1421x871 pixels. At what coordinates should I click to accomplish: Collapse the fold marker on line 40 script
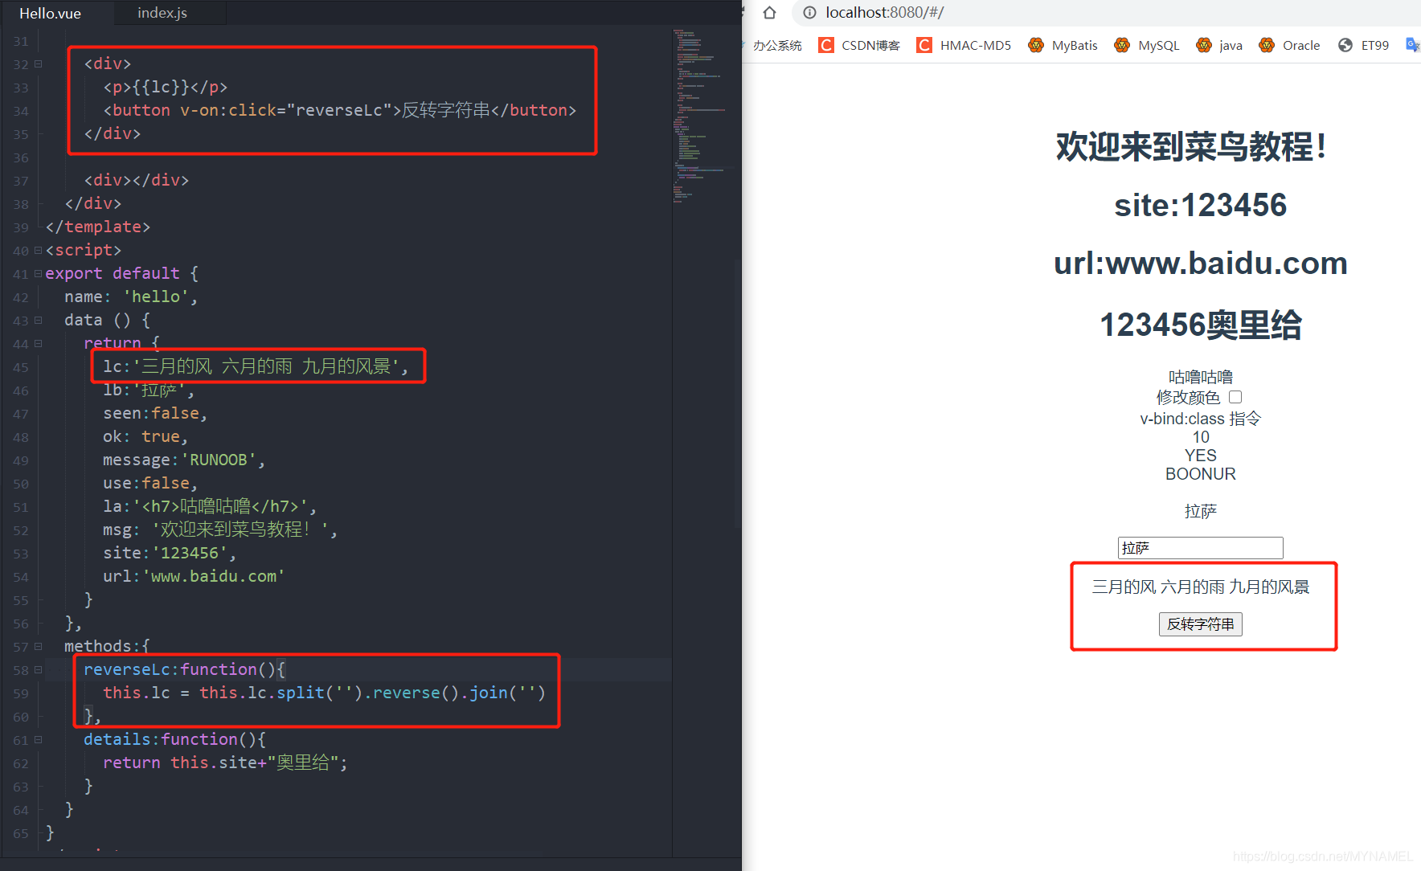tap(38, 251)
